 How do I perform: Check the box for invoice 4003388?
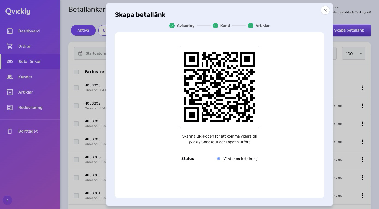pyautogui.click(x=76, y=160)
